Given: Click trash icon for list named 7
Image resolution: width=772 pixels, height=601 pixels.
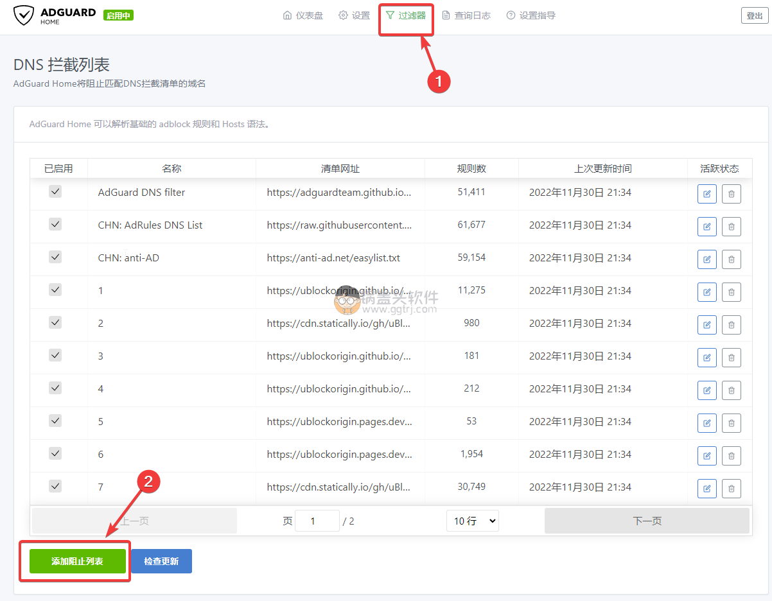Looking at the screenshot, I should (x=732, y=489).
